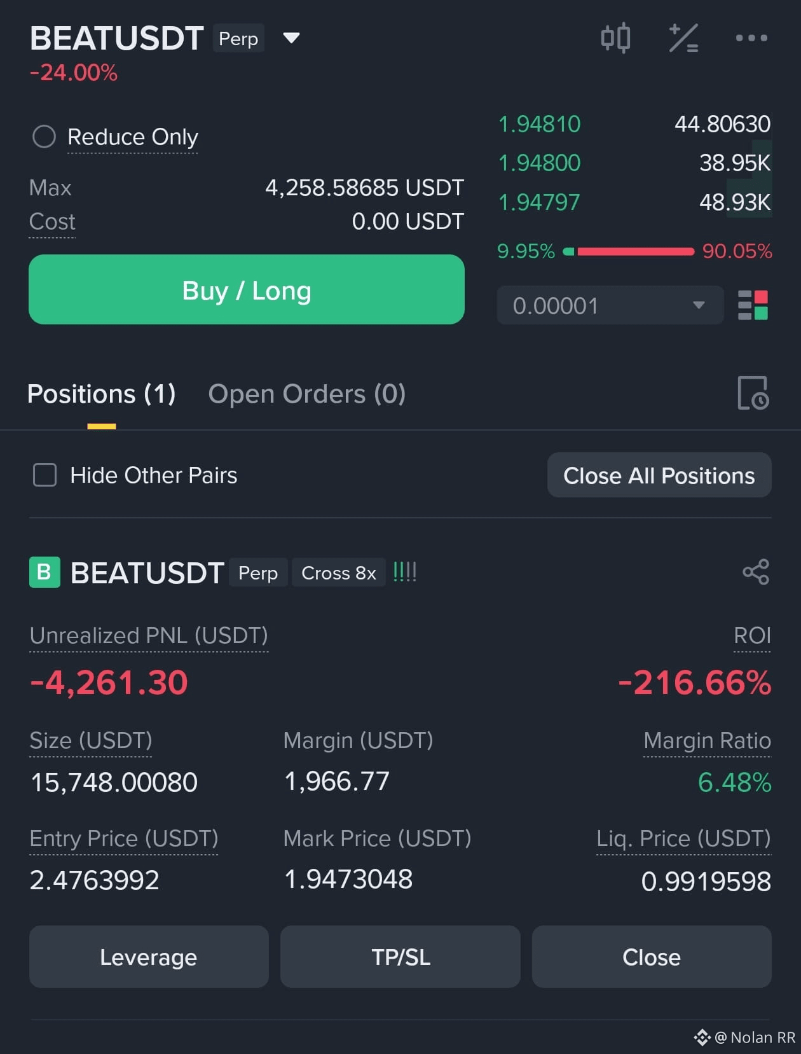Share the BEATUSDT position
Screen dimensions: 801x1054
[x=756, y=572]
